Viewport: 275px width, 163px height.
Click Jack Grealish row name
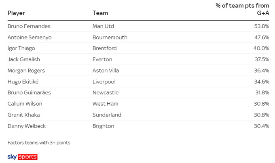point(24,59)
